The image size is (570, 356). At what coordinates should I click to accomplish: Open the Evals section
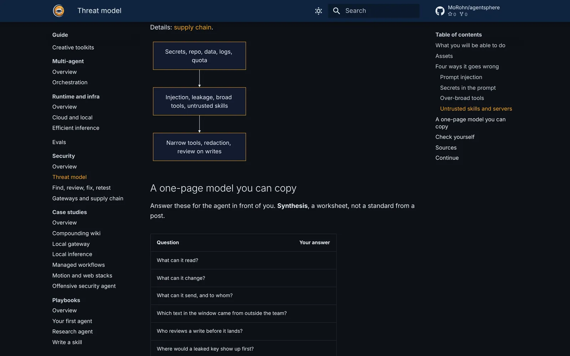(x=59, y=142)
